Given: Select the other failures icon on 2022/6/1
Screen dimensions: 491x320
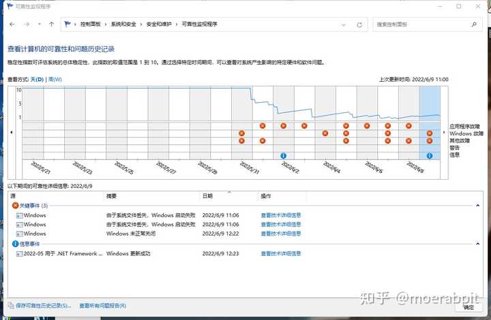Looking at the screenshot, I should pos(263,141).
